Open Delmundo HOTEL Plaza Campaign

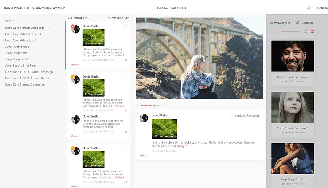[29, 72]
